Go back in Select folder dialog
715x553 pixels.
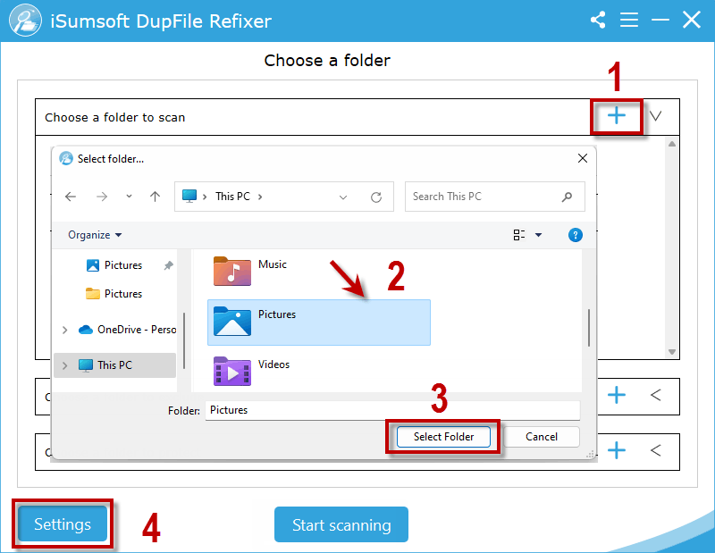click(71, 197)
